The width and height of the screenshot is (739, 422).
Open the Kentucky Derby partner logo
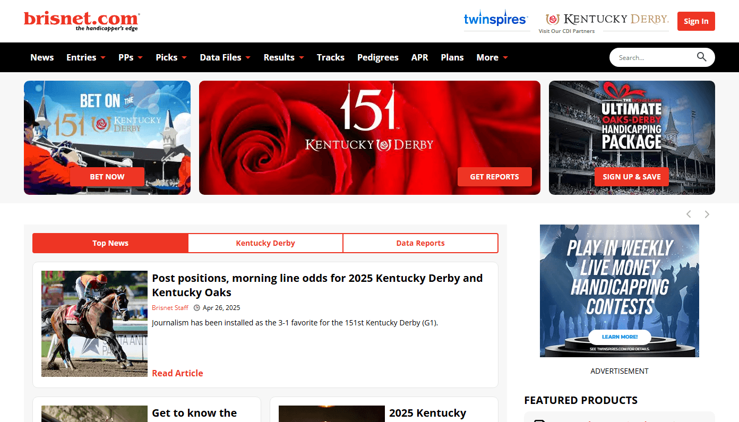point(607,20)
